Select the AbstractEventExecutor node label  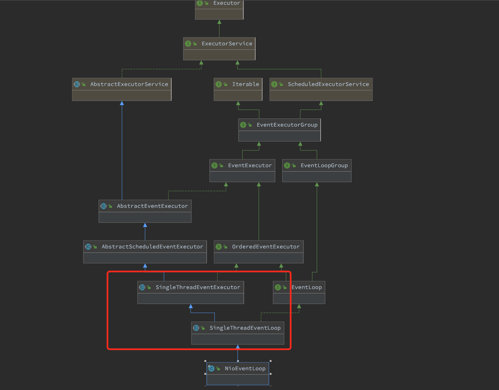coord(152,206)
